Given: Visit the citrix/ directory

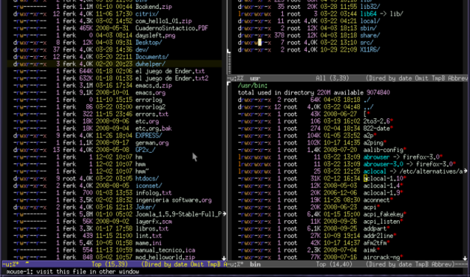Looking at the screenshot, I should click(x=147, y=14).
